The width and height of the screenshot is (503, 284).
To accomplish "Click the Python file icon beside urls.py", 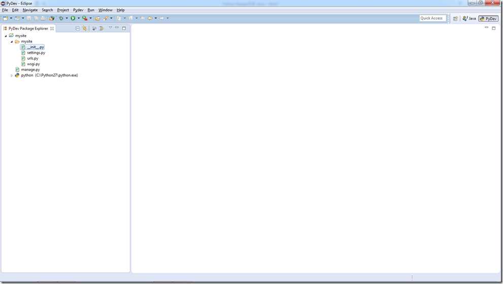I will click(x=23, y=58).
